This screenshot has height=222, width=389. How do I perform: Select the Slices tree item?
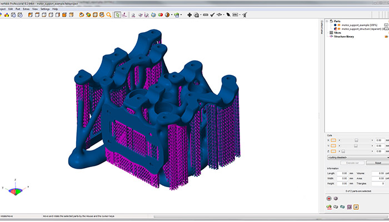[337, 33]
